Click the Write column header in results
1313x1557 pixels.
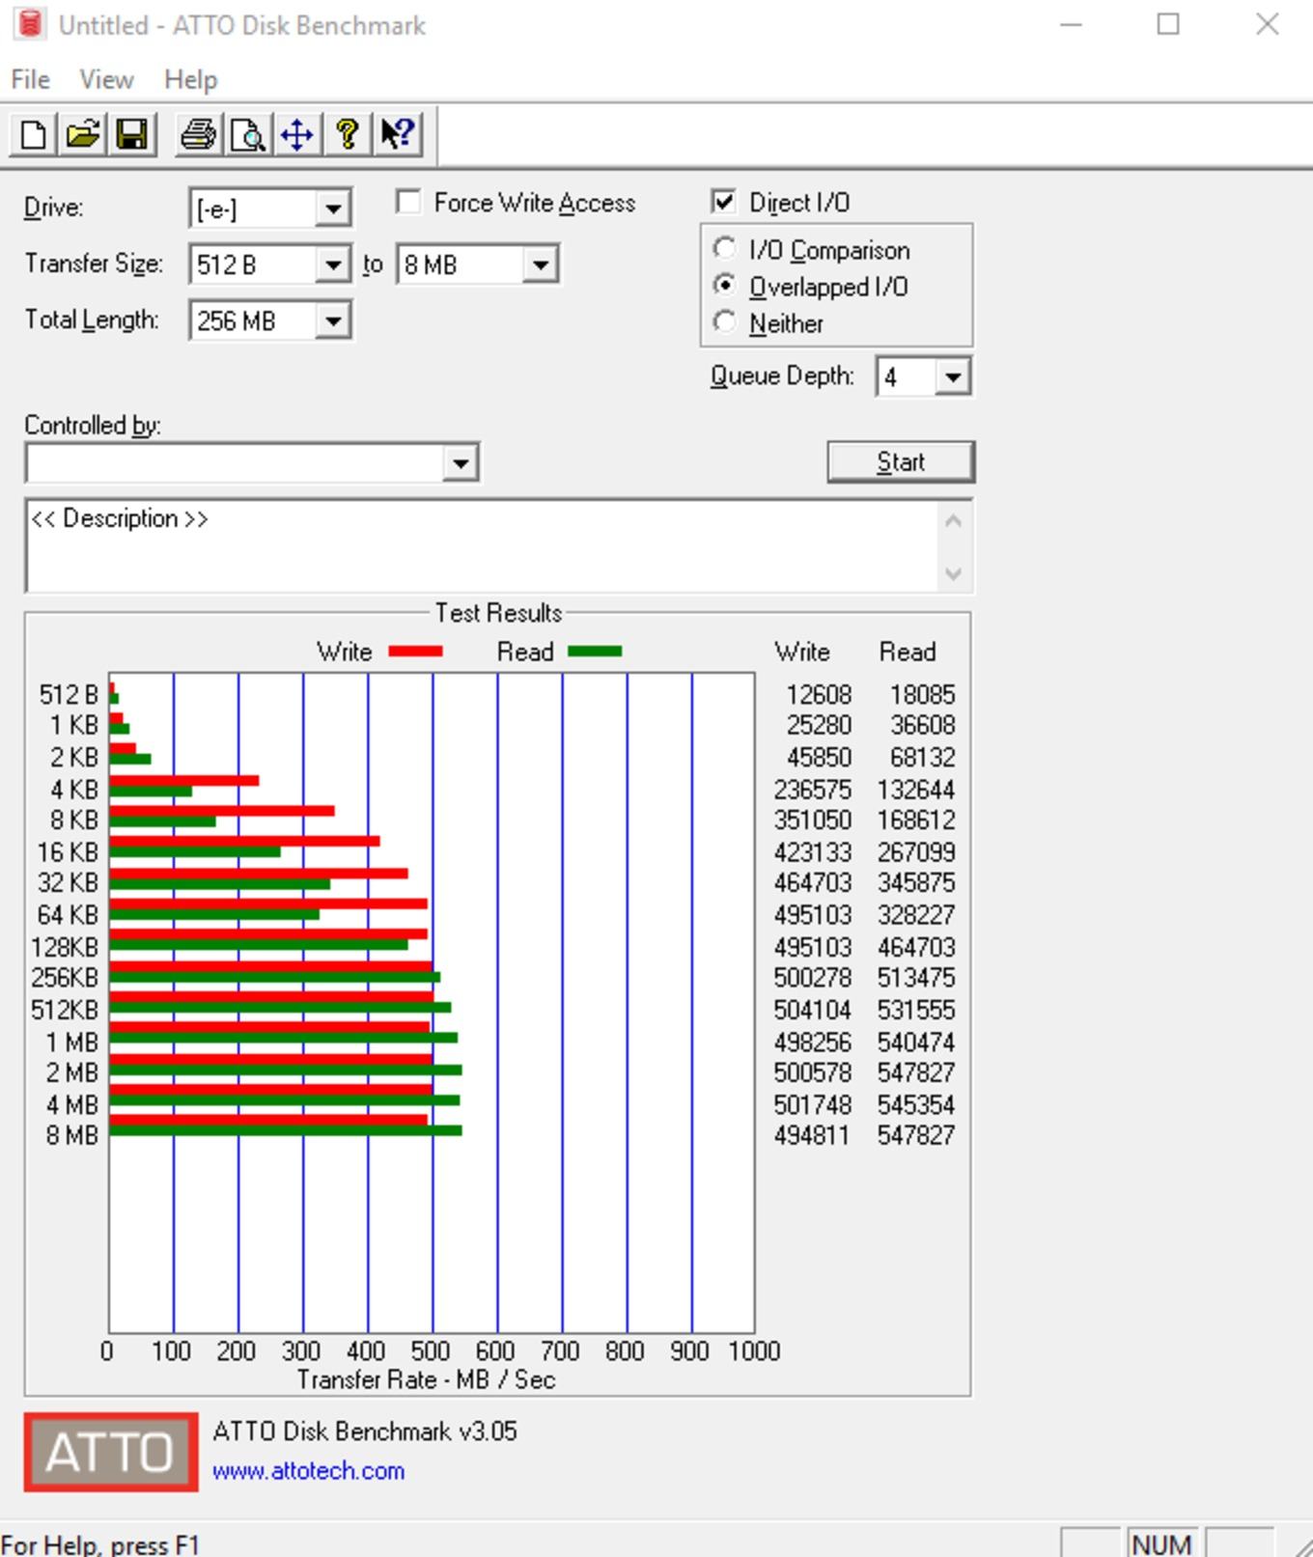coord(802,652)
